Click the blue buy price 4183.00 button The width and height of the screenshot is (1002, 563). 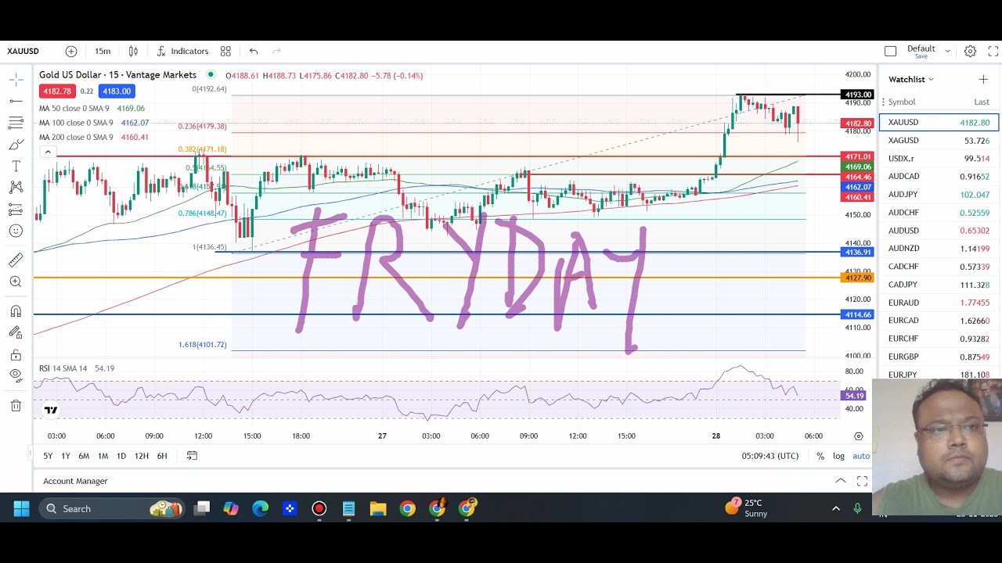(x=117, y=91)
